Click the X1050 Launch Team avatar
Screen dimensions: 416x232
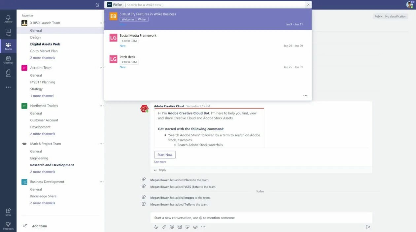point(24,23)
